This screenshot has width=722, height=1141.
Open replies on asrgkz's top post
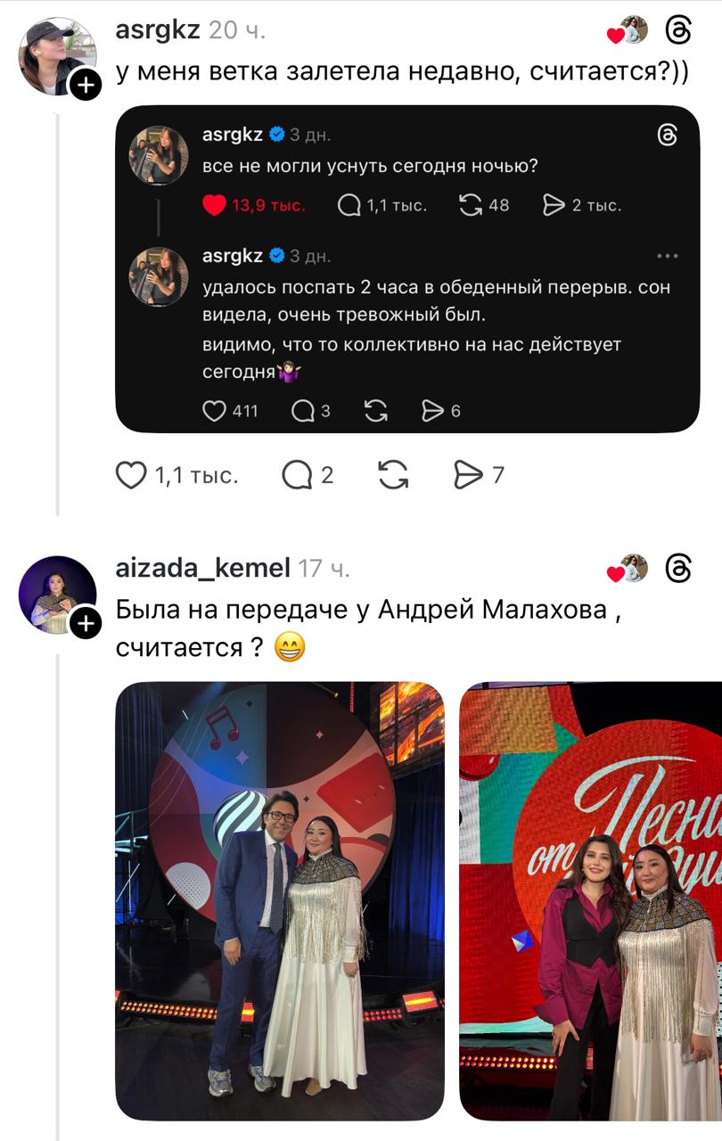(296, 475)
